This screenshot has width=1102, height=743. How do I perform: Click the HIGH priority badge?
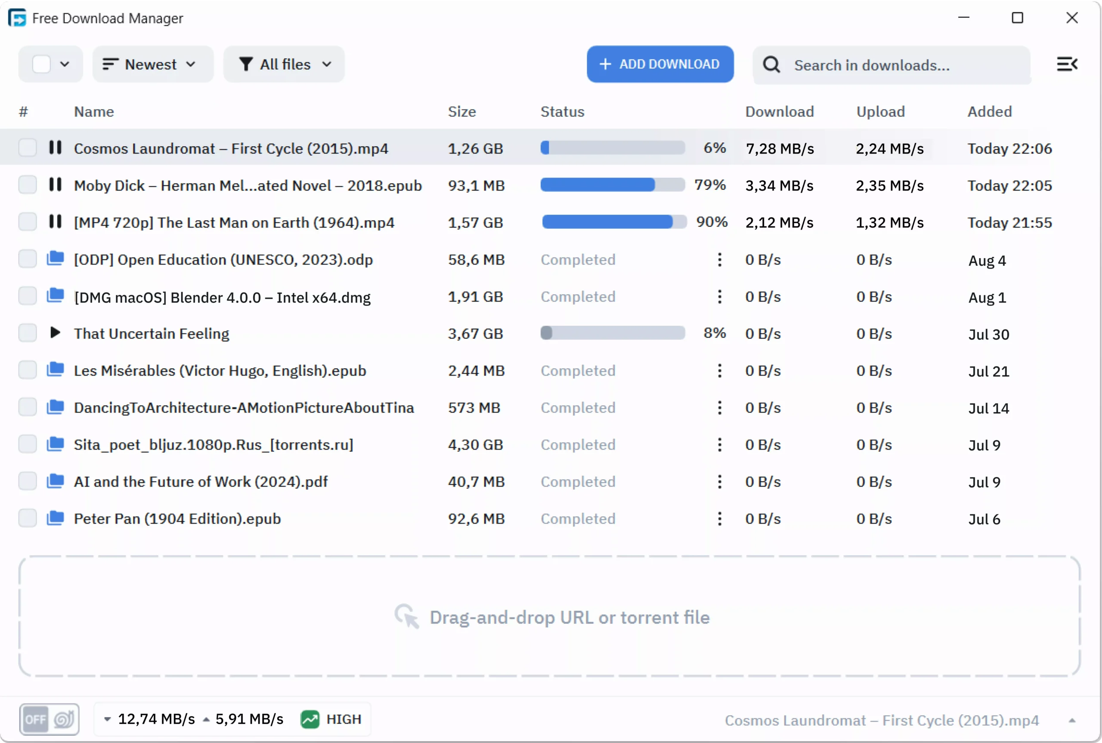331,718
